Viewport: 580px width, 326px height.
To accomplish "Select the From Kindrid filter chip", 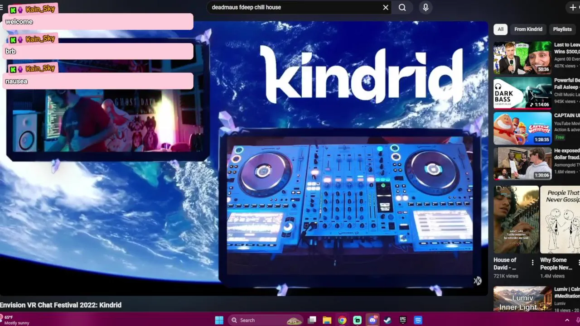I will pos(528,29).
